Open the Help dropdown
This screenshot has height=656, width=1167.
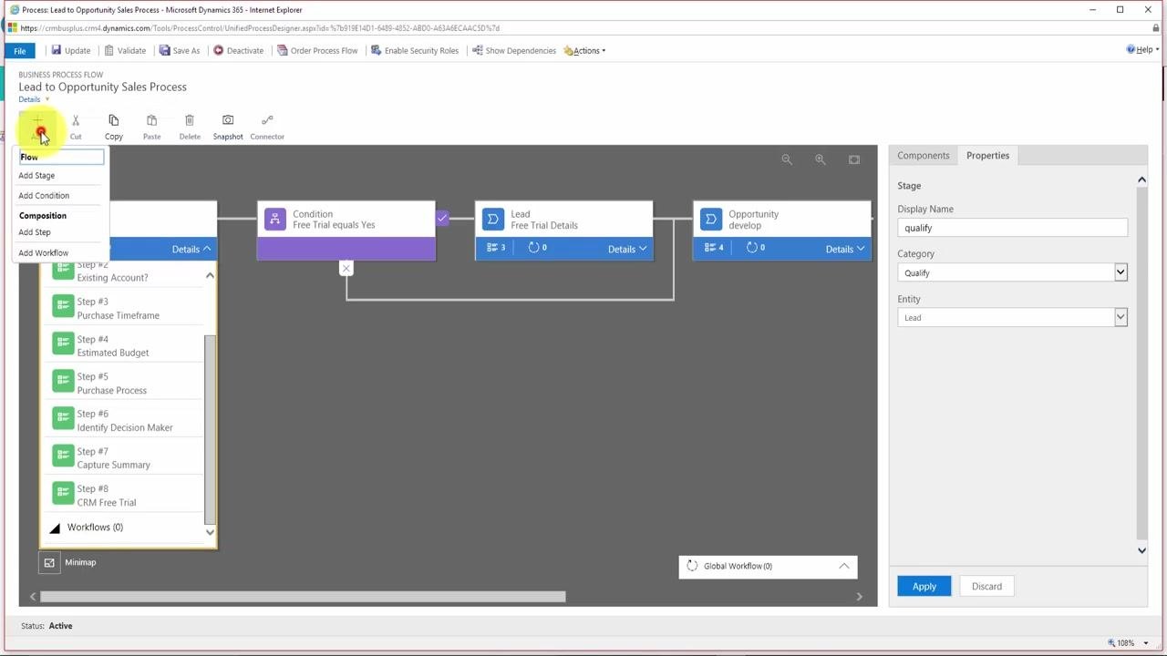click(x=1143, y=49)
